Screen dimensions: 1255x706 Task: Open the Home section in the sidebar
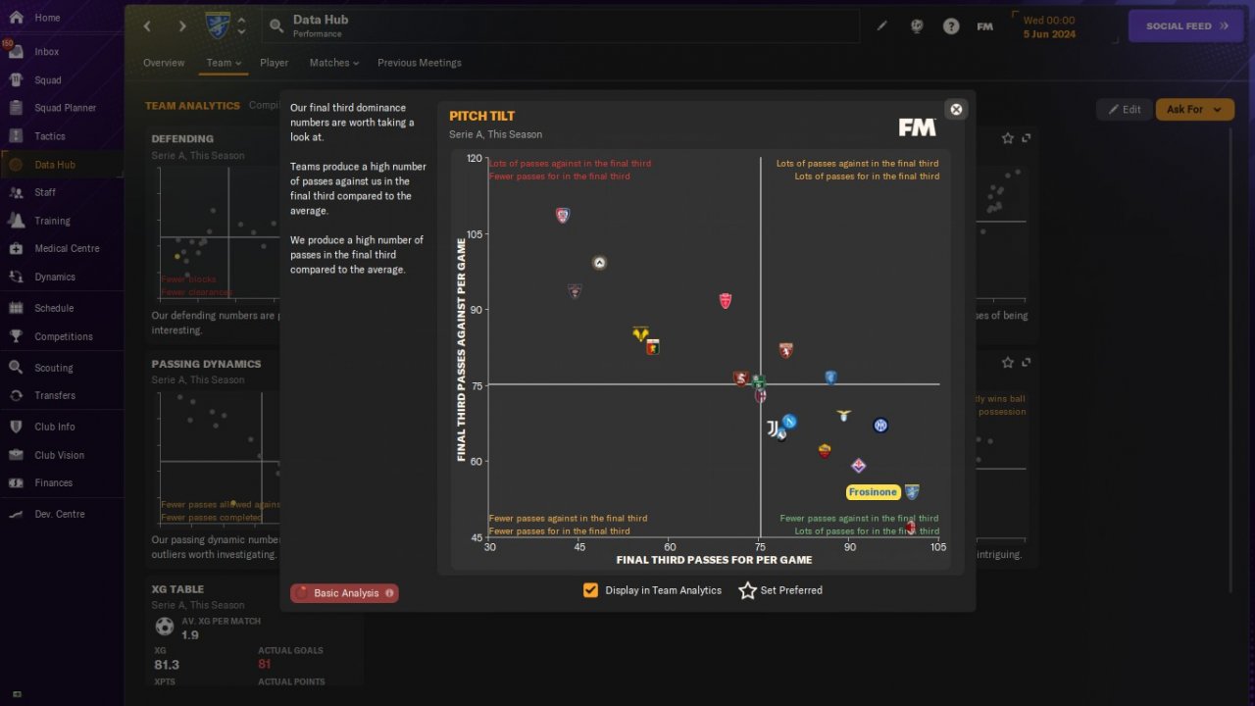click(x=47, y=18)
